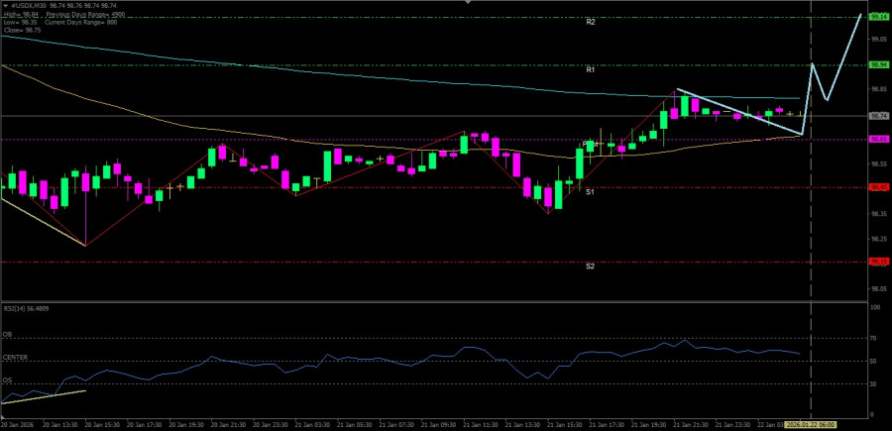Click the 98.85 price axis label
892x431 pixels.
(879, 89)
